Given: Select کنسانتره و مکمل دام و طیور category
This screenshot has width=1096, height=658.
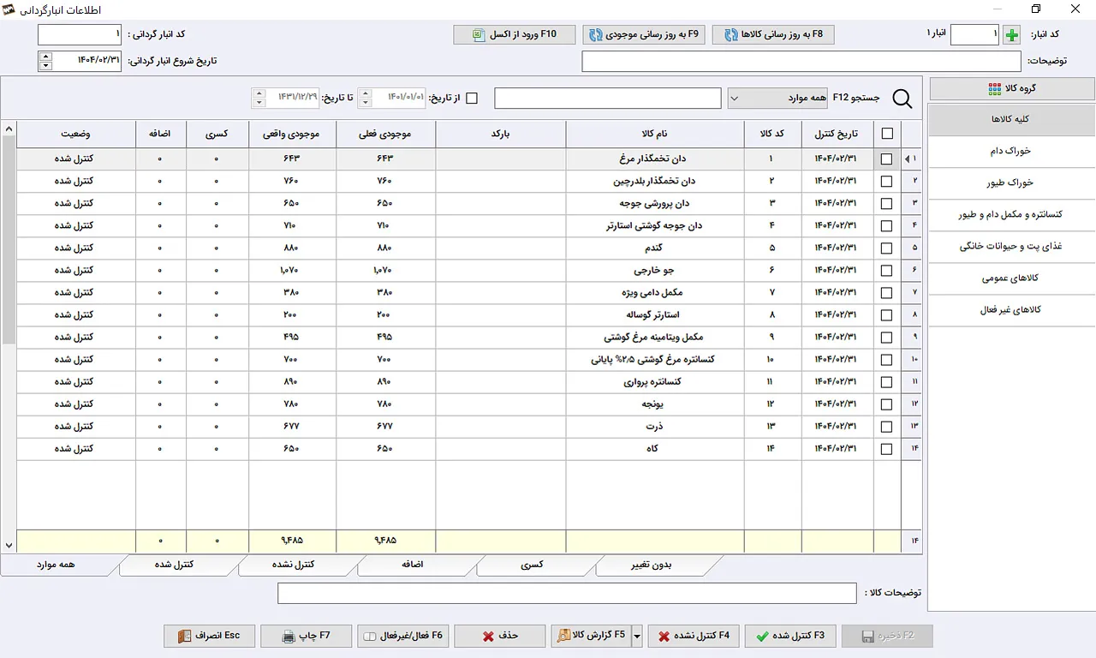Looking at the screenshot, I should [1012, 215].
